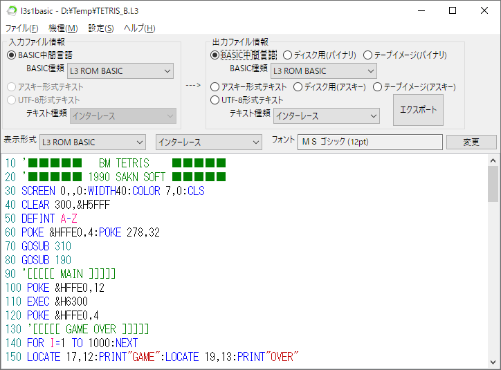Click line 70 GOSUB 310
This screenshot has width=501, height=370.
coord(38,246)
